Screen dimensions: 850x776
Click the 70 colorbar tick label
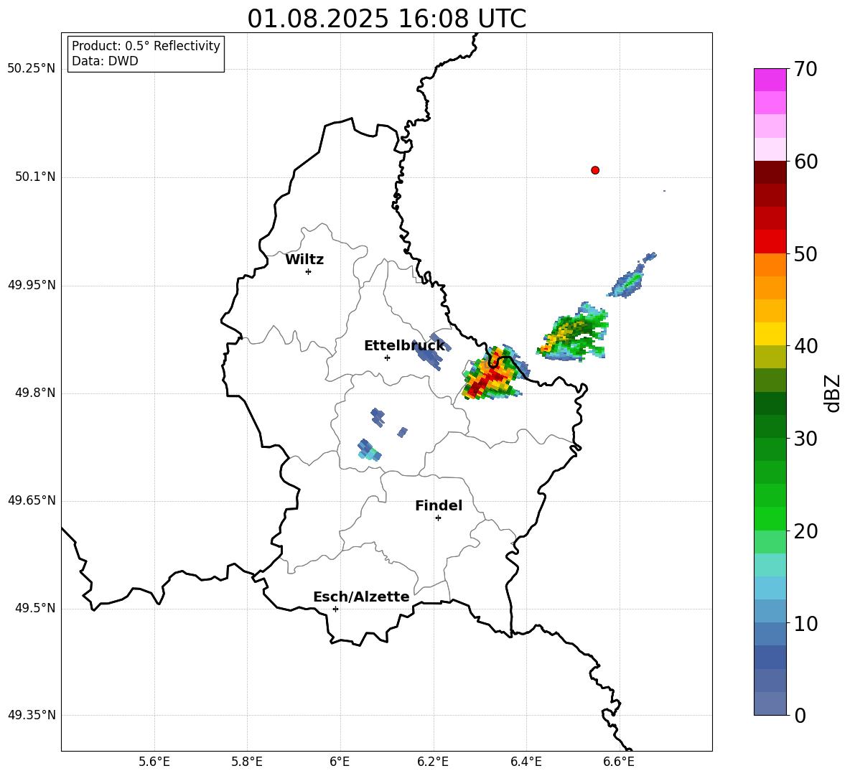click(805, 70)
